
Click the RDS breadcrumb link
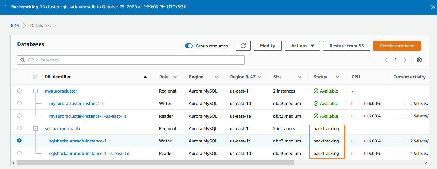(x=15, y=26)
